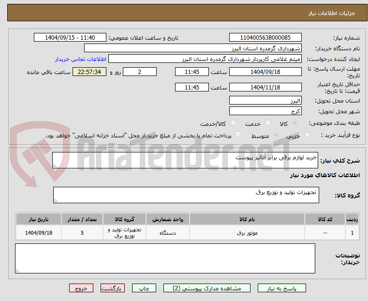Select the کالا radio button
Viewport: 368px width, 301px height.
295,123
